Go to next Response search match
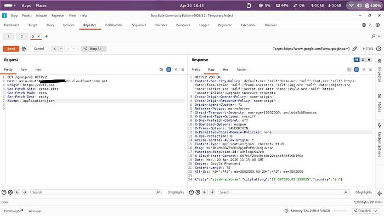This screenshot has height=216, width=384. (x=212, y=192)
